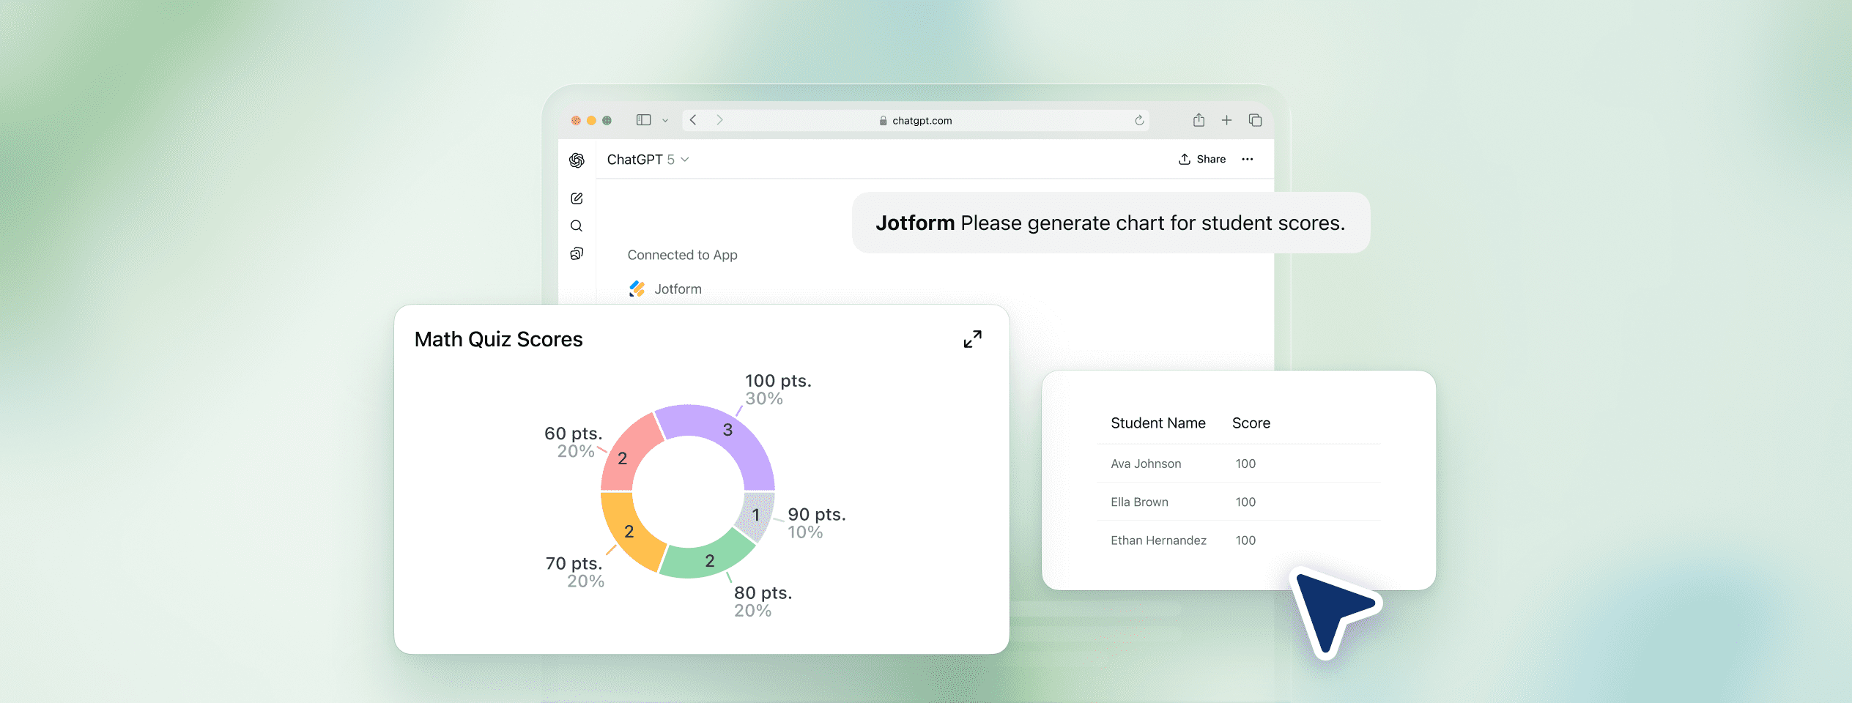The image size is (1852, 703).
Task: Click the ChatGPT logo icon in sidebar
Action: [577, 160]
